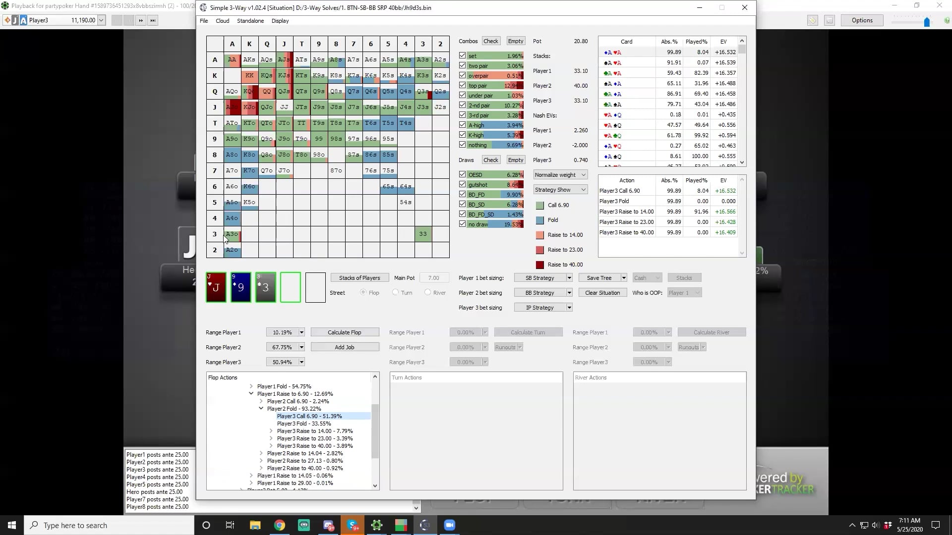Viewport: 952px width, 535px height.
Task: Open the Display menu
Action: (x=280, y=21)
